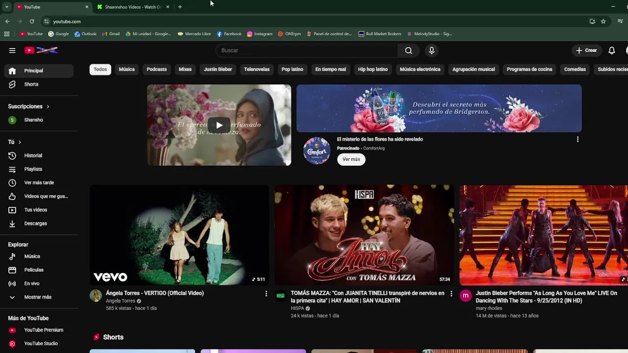Open the mary rhodes channel link

pyautogui.click(x=489, y=308)
